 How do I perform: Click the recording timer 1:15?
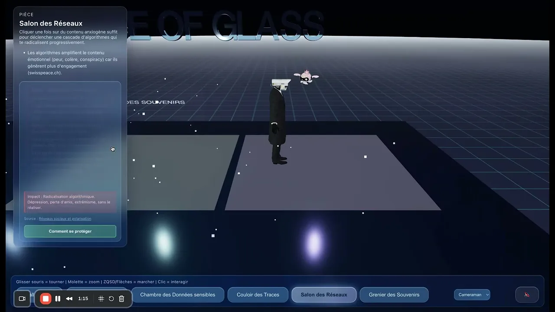click(83, 299)
